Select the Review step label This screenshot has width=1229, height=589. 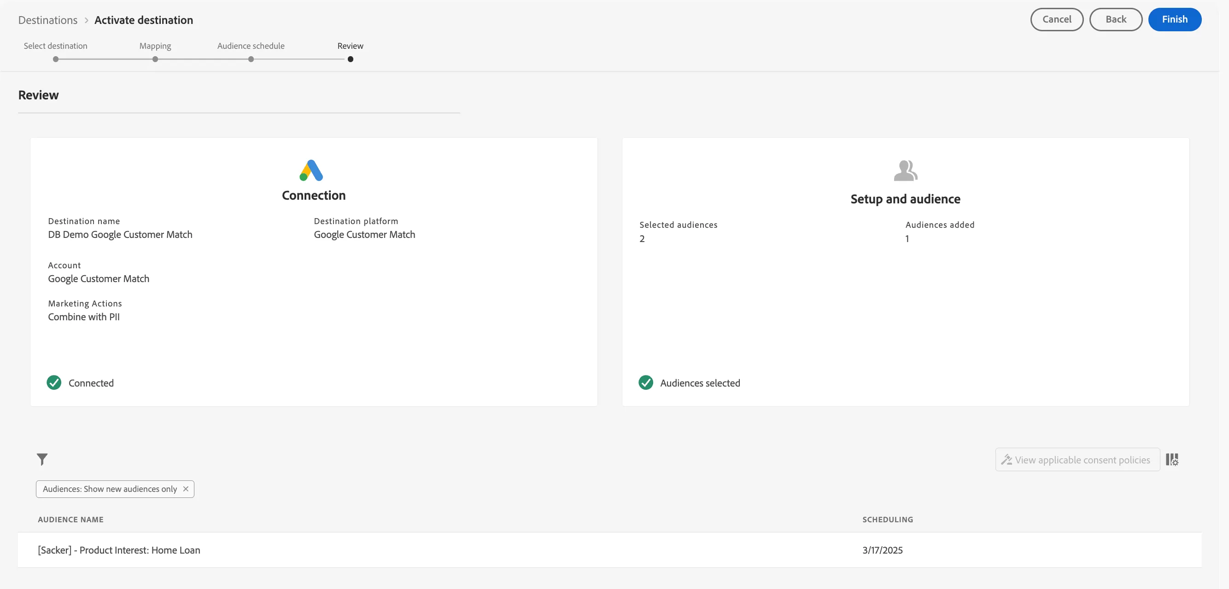(x=350, y=46)
